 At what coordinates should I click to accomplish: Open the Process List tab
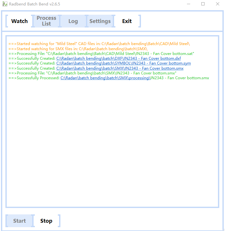46,21
